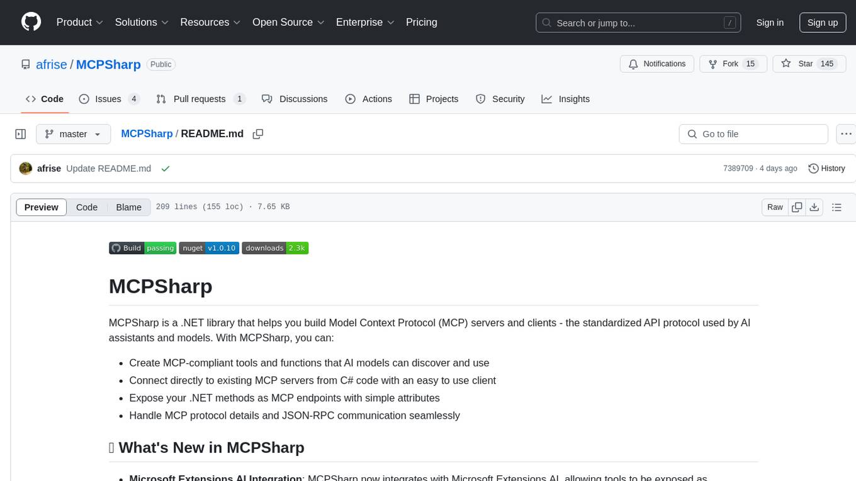The height and width of the screenshot is (481, 856).
Task: Open the afrise owner profile link
Action: pyautogui.click(x=52, y=64)
